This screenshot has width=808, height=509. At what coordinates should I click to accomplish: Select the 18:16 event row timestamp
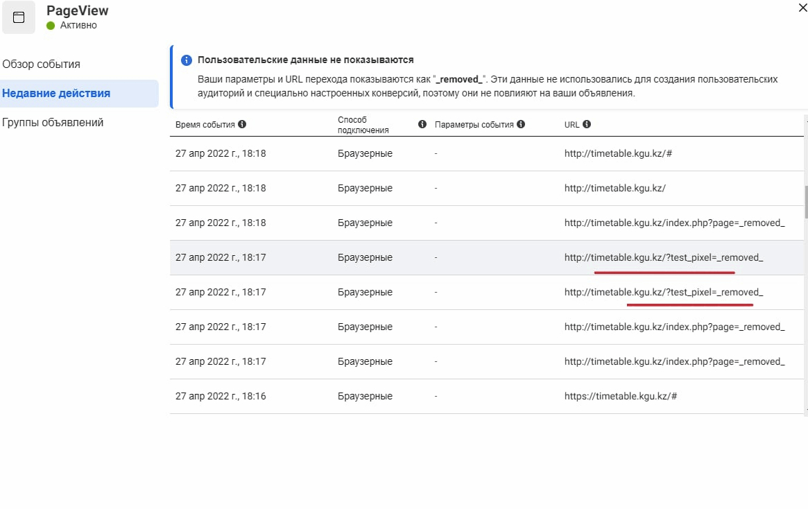tap(221, 396)
